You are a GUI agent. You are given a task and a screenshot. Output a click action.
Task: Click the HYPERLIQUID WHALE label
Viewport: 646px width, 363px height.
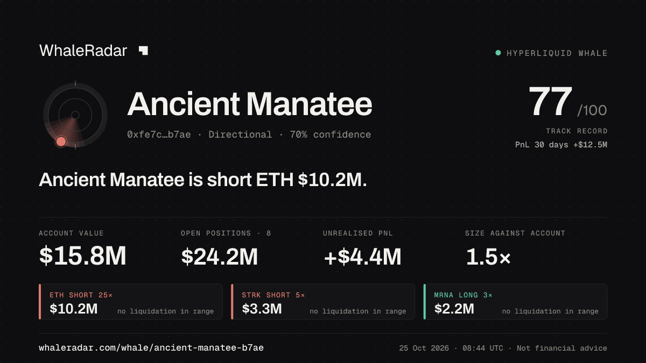pyautogui.click(x=557, y=53)
